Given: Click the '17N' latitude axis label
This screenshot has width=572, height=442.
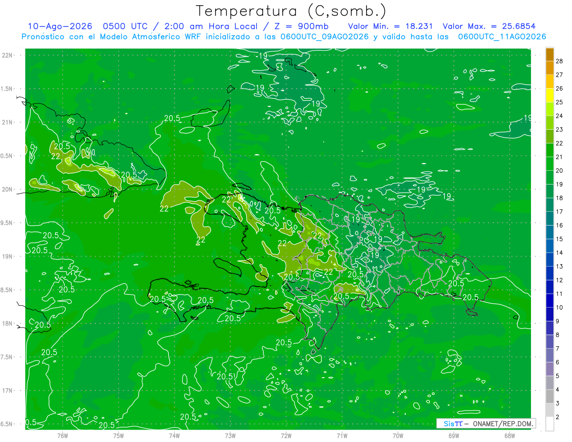Looking at the screenshot, I should pyautogui.click(x=7, y=391).
